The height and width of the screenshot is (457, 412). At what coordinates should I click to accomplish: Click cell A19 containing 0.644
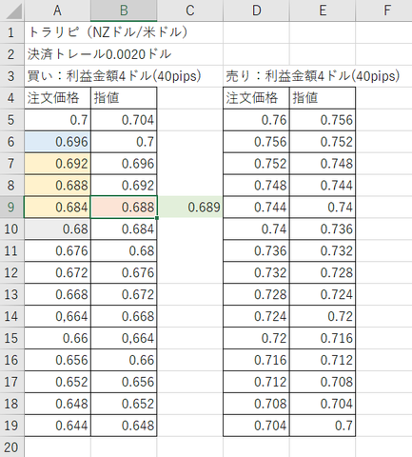click(57, 426)
